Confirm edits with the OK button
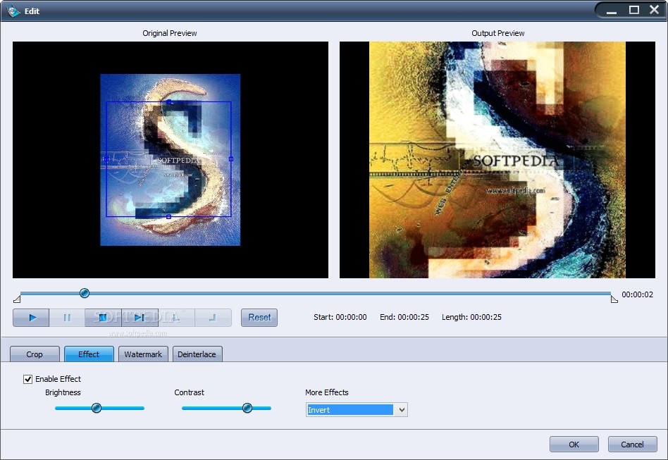Screen dimensions: 668x460 point(574,445)
